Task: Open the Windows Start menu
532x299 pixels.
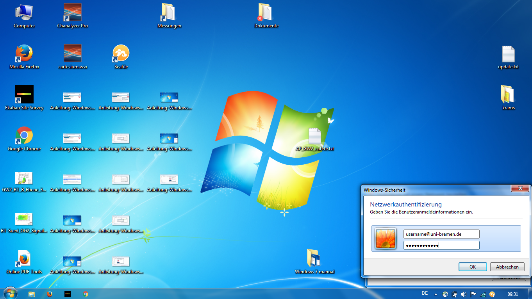Action: (x=10, y=293)
